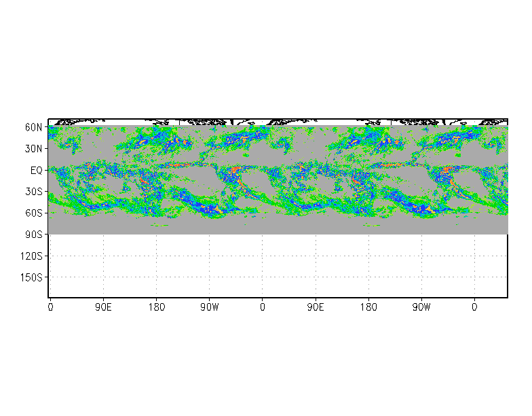Click the 60S latitude axis label

pyautogui.click(x=34, y=213)
